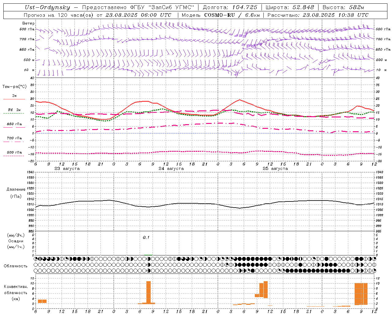Click the 24 августа date label

[x=171, y=169]
